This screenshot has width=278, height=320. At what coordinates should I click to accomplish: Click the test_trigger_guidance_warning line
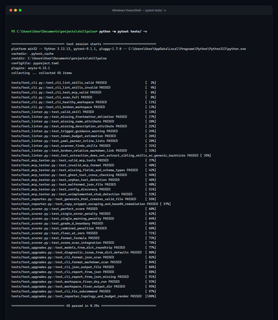tap(84, 131)
